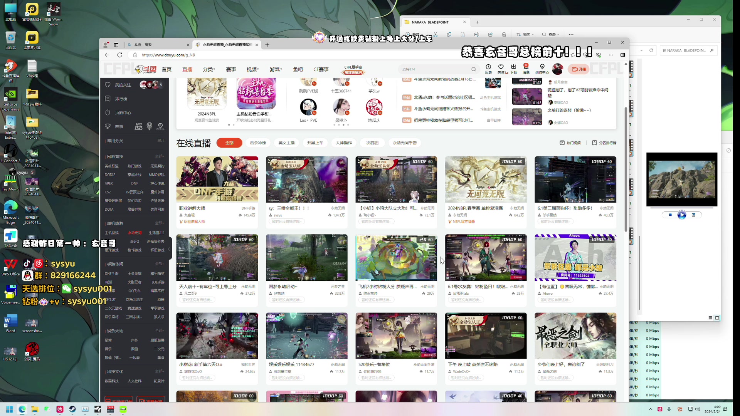Switch to the 斗鱼 - 搜索 tab

pyautogui.click(x=158, y=45)
